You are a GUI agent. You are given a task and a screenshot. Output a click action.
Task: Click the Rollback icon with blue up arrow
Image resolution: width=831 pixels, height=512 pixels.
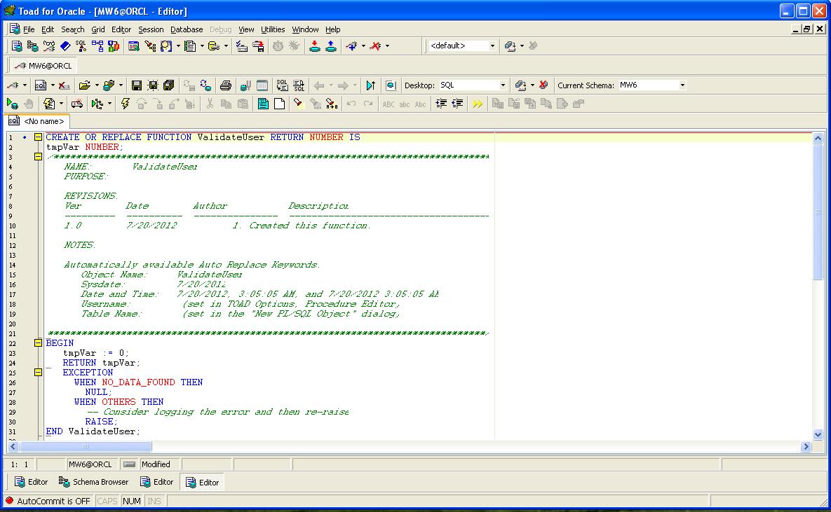[x=331, y=46]
